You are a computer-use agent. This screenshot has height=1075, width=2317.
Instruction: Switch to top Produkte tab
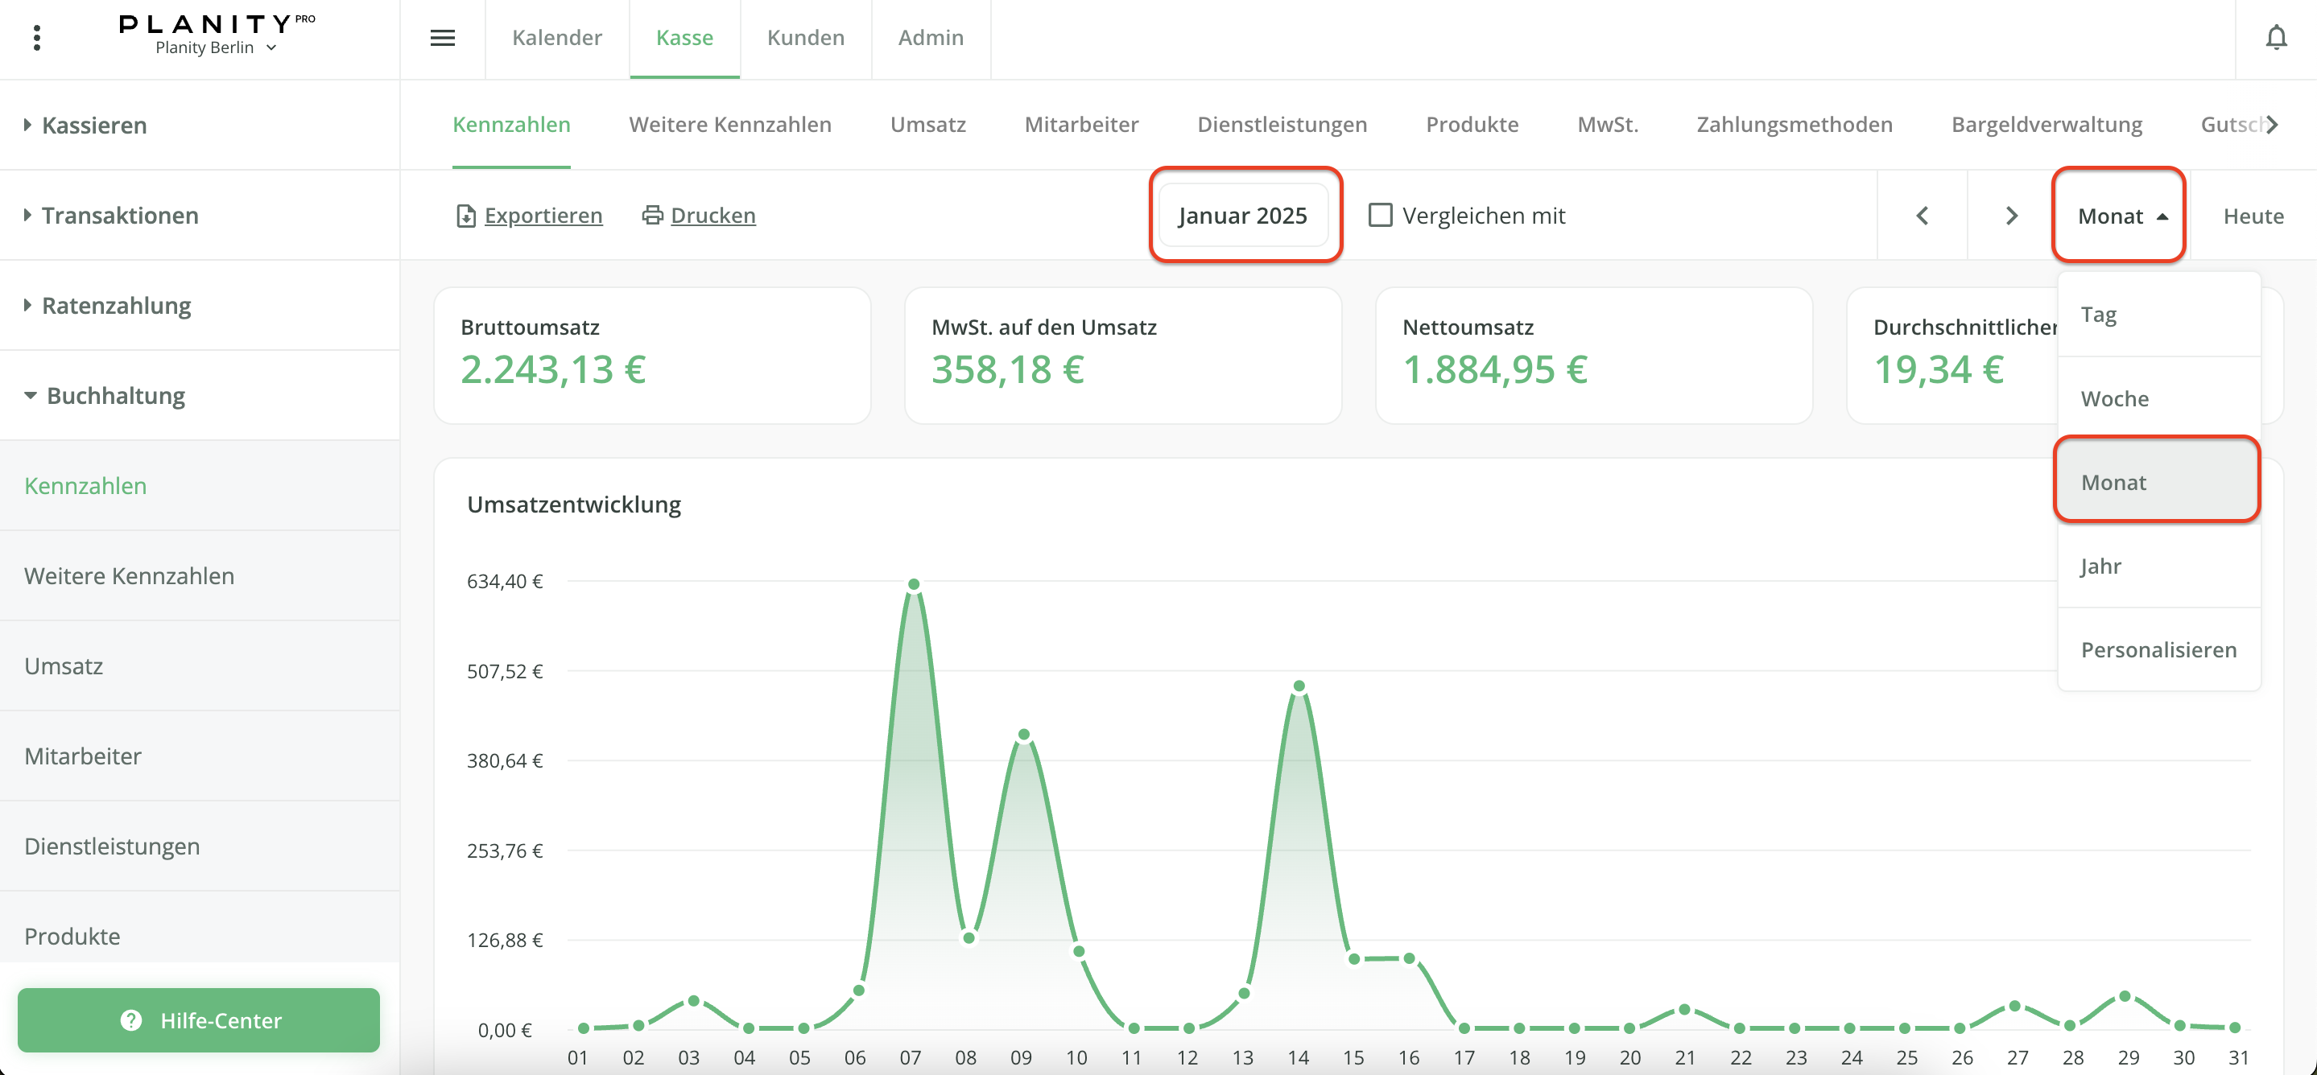(1472, 125)
